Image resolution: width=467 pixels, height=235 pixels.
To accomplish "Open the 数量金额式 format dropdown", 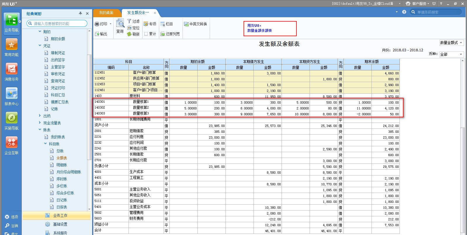I will (451, 43).
